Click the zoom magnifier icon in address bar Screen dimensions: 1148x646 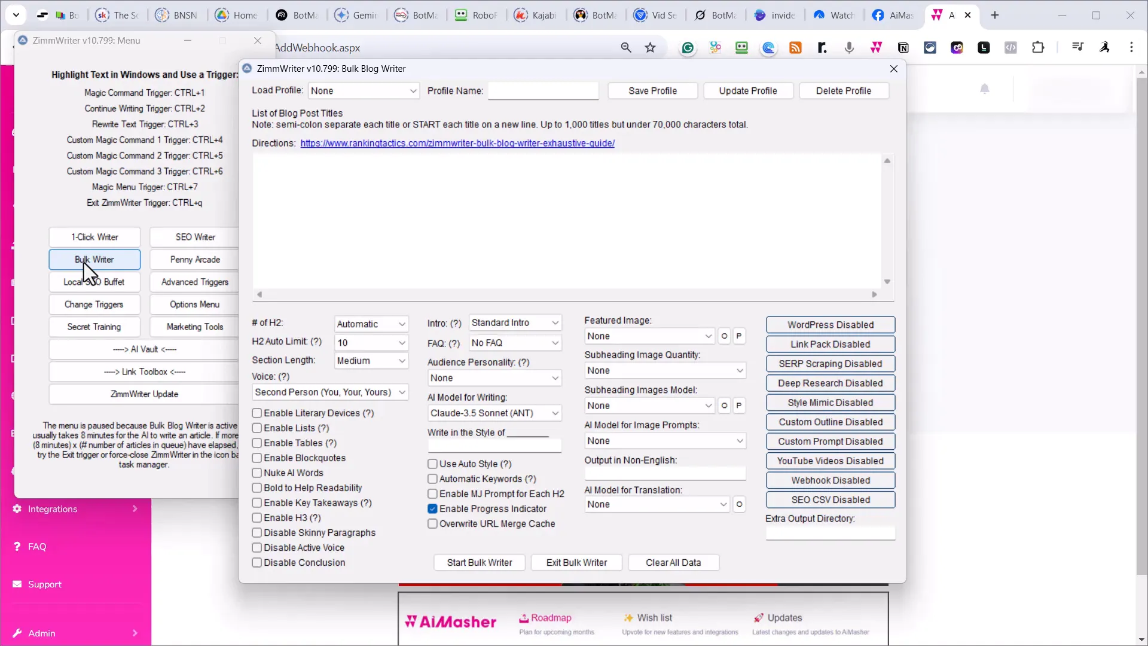click(626, 48)
